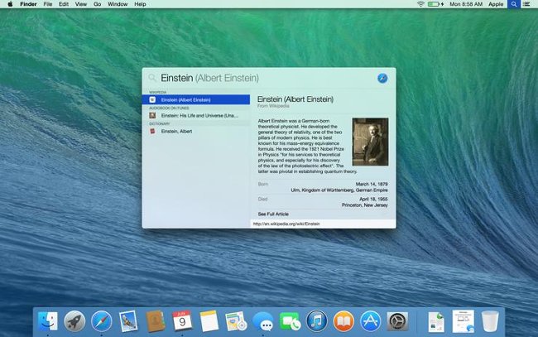Image resolution: width=538 pixels, height=337 pixels.
Task: Select Einstein: His Life and Universe audiobook
Action: [196, 116]
